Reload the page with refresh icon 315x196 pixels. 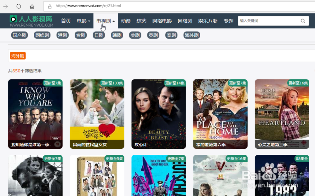19,6
